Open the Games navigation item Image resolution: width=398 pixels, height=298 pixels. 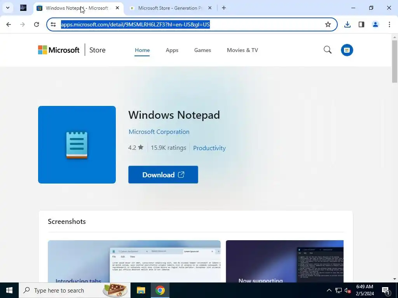(x=202, y=50)
